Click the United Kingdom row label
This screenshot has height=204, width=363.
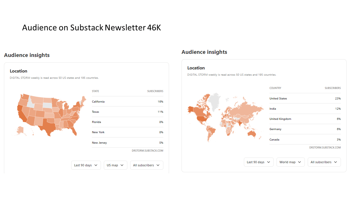click(x=280, y=119)
